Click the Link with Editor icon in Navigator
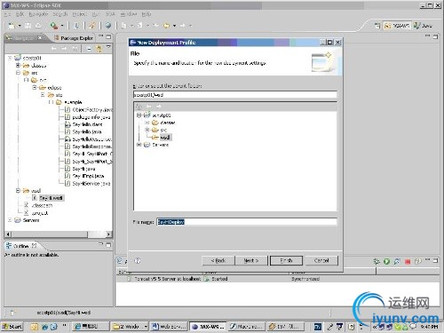The width and height of the screenshot is (444, 333). (x=99, y=49)
